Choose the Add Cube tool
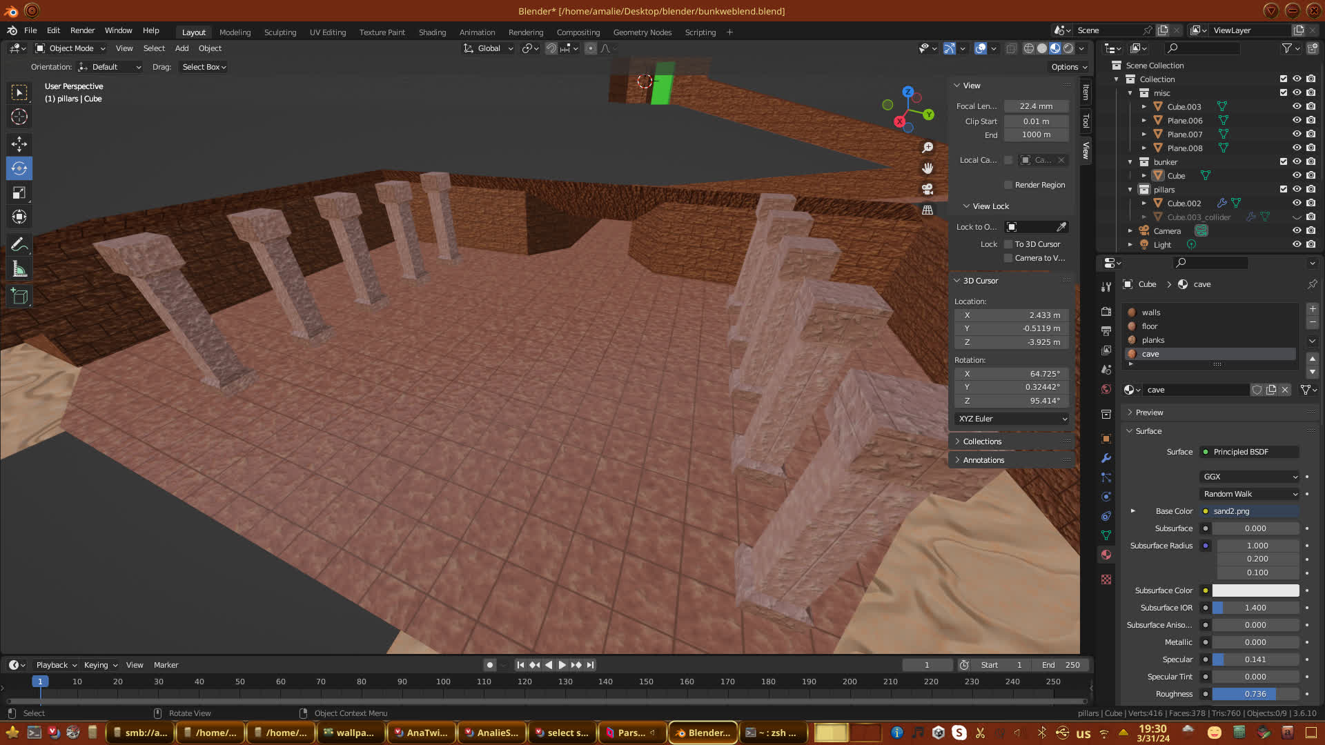 tap(19, 297)
